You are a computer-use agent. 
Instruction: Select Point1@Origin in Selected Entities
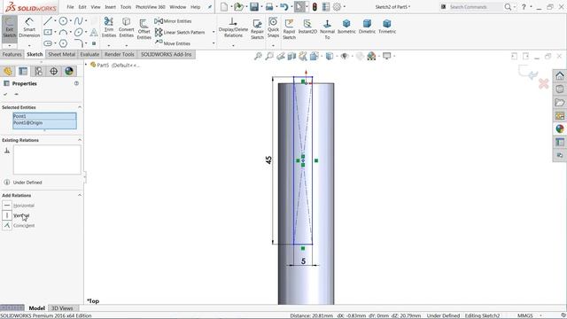click(x=44, y=123)
